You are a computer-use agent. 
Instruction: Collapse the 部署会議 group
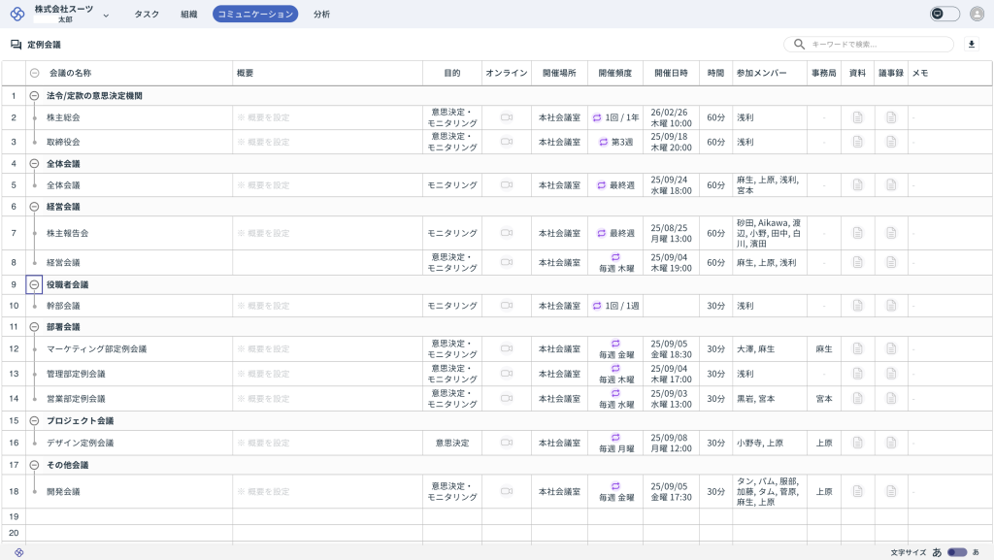[x=34, y=327]
